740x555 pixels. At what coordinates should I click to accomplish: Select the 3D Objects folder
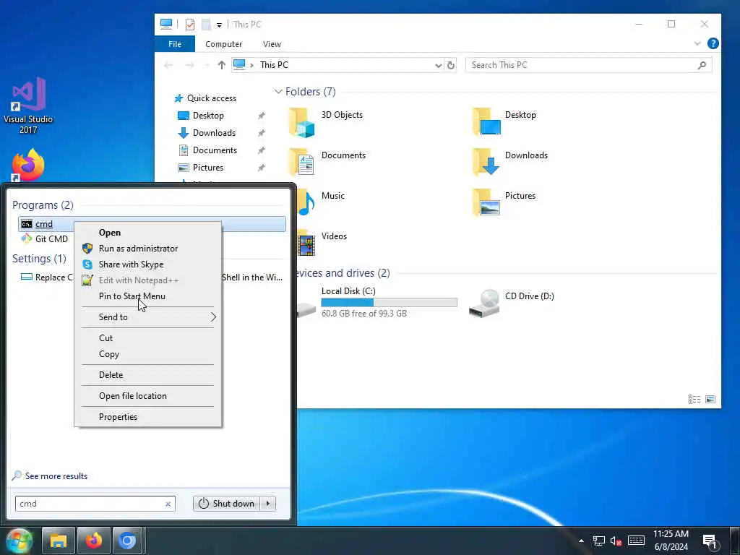tap(326, 121)
